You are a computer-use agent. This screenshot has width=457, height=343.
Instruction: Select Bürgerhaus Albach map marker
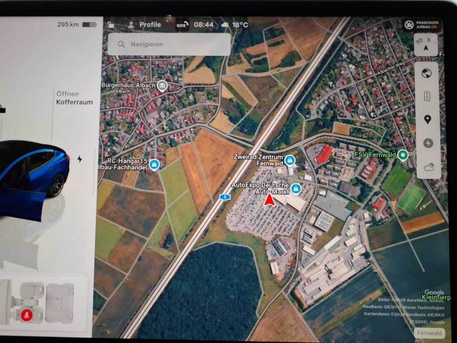point(162,86)
